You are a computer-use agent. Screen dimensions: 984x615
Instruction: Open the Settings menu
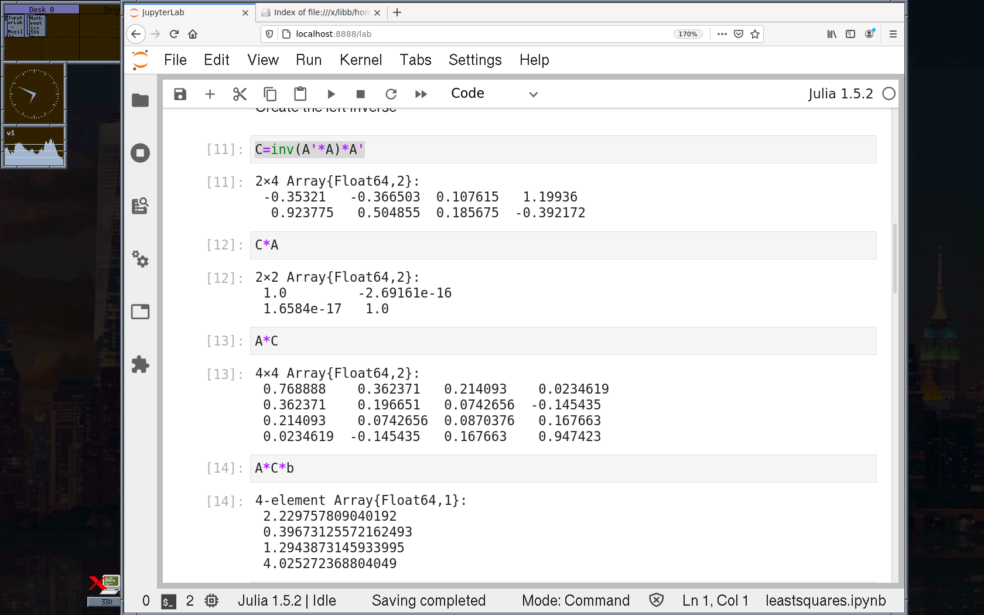coord(474,60)
